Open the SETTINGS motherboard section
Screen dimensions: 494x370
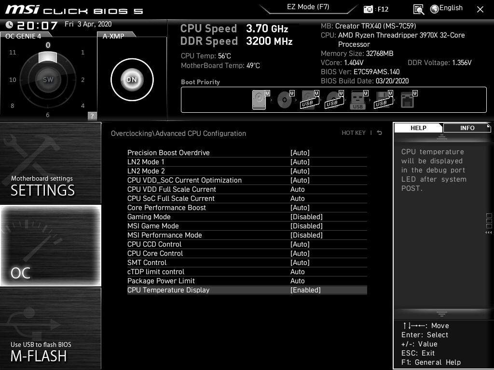[x=50, y=163]
